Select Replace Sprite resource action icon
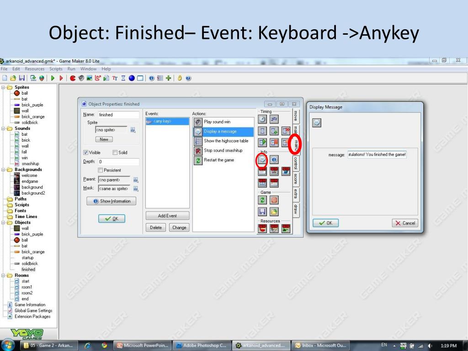The image size is (468, 351). pyautogui.click(x=262, y=229)
